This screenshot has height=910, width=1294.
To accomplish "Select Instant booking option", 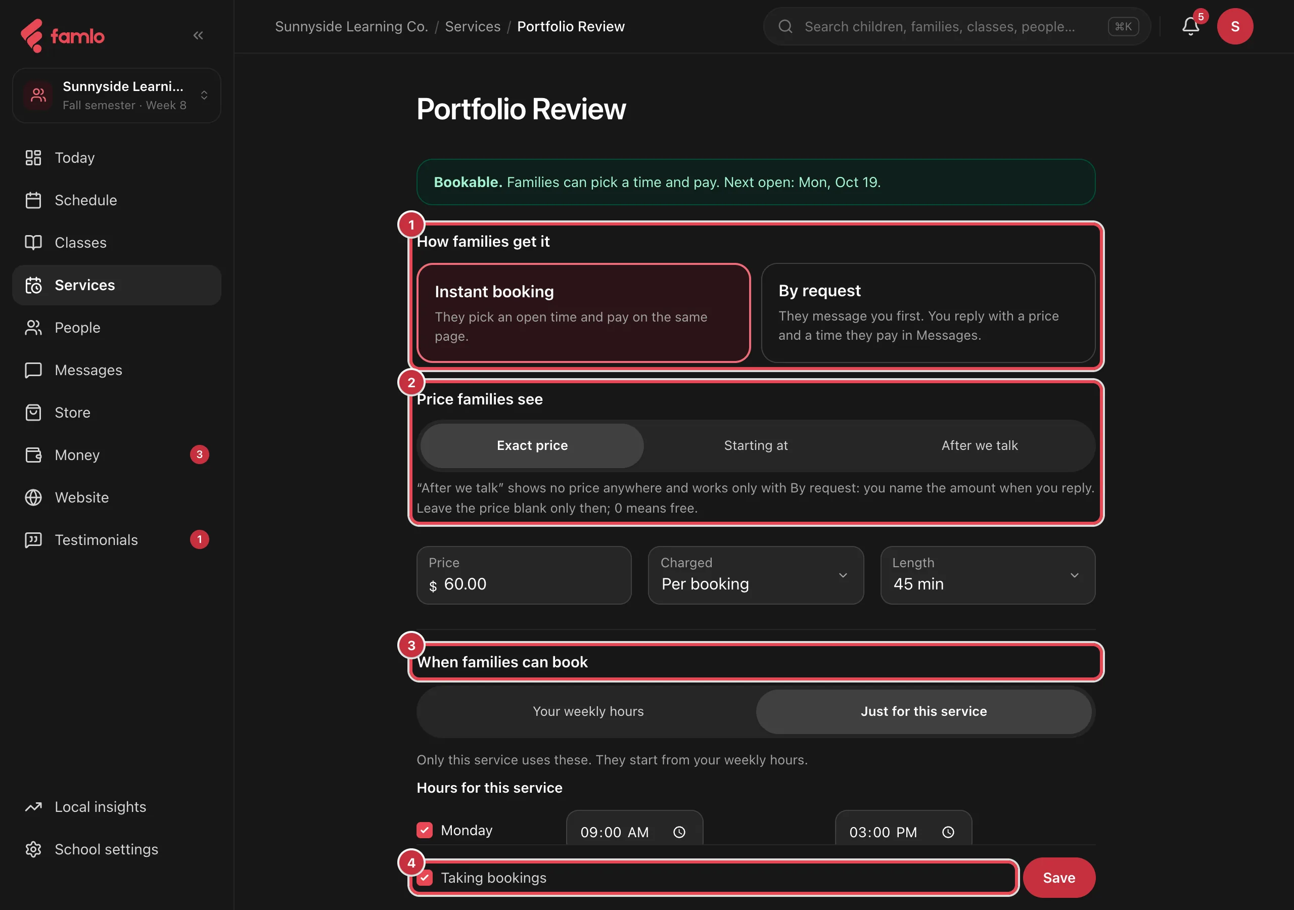I will tap(583, 313).
